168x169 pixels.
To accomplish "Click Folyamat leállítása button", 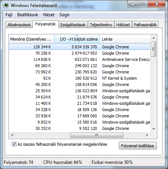I will click(x=138, y=146).
